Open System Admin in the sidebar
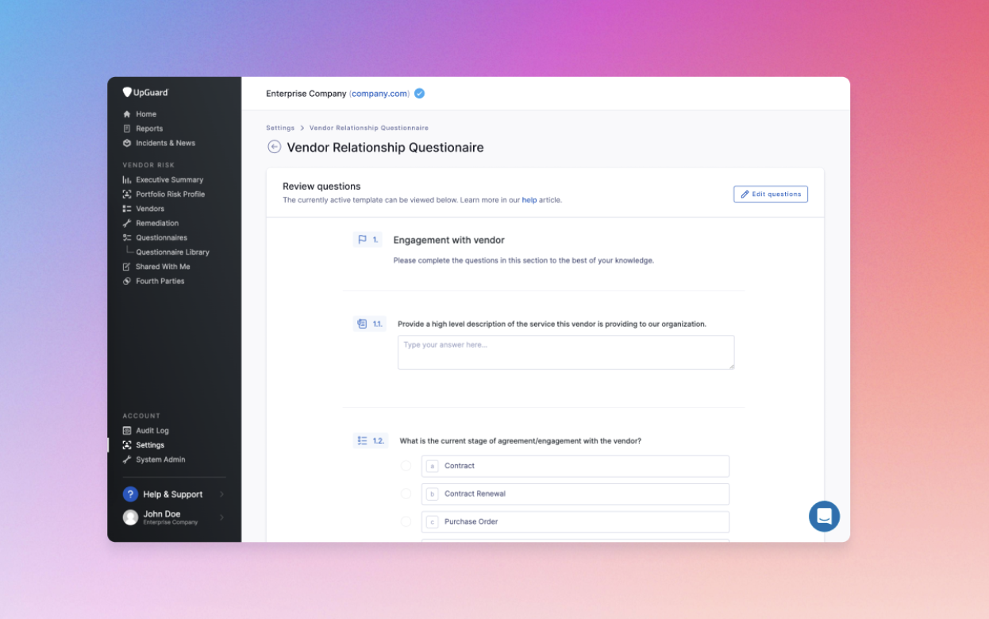The width and height of the screenshot is (989, 619). pyautogui.click(x=160, y=459)
